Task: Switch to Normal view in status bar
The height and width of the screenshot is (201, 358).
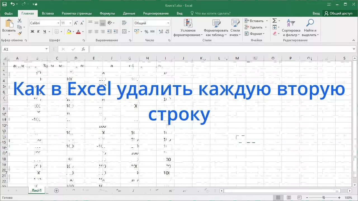Action: (278, 198)
